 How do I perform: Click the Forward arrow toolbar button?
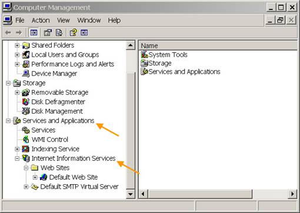point(19,32)
